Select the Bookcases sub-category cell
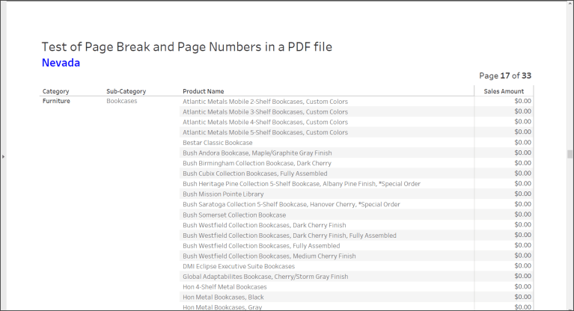Image resolution: width=574 pixels, height=311 pixels. [122, 101]
